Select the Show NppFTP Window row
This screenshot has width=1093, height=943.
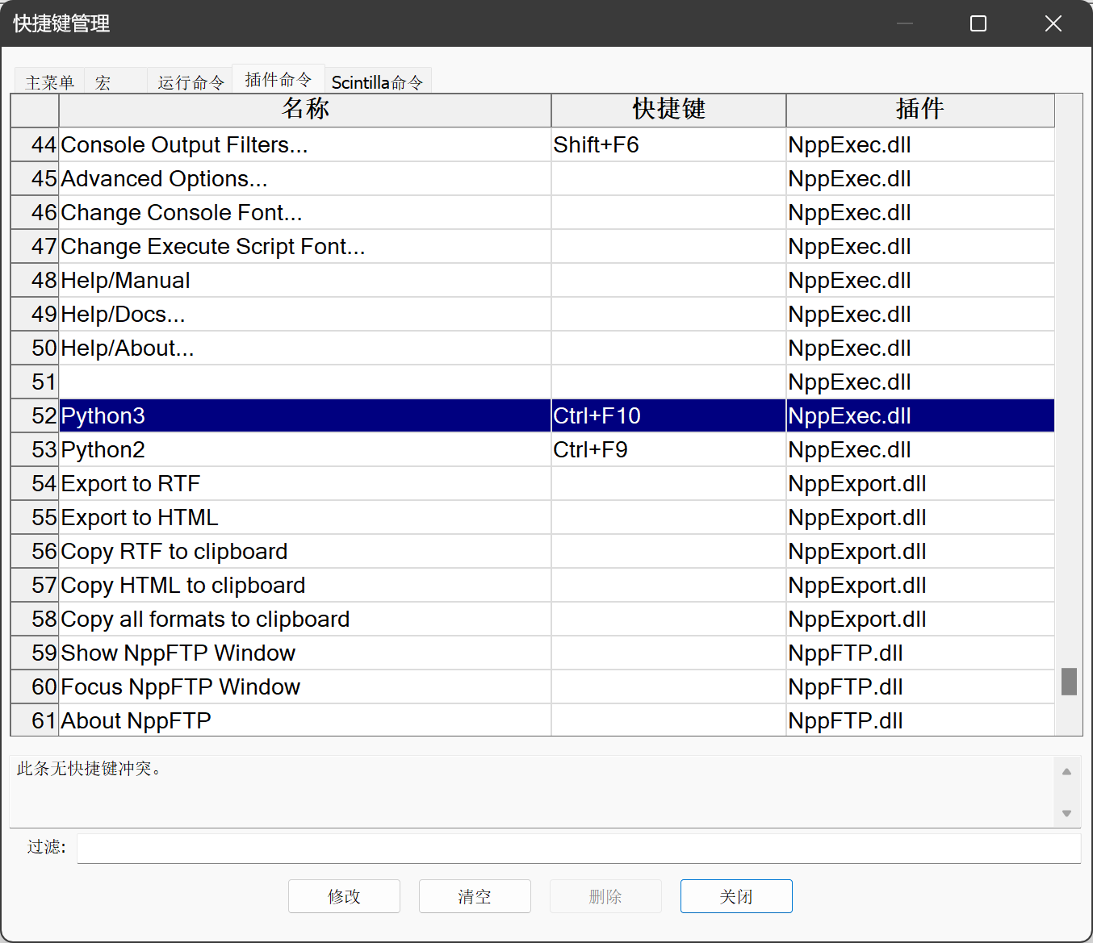click(304, 653)
